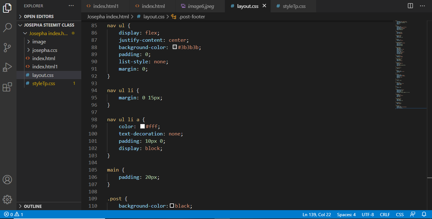Open index.html in the explorer

point(43,59)
